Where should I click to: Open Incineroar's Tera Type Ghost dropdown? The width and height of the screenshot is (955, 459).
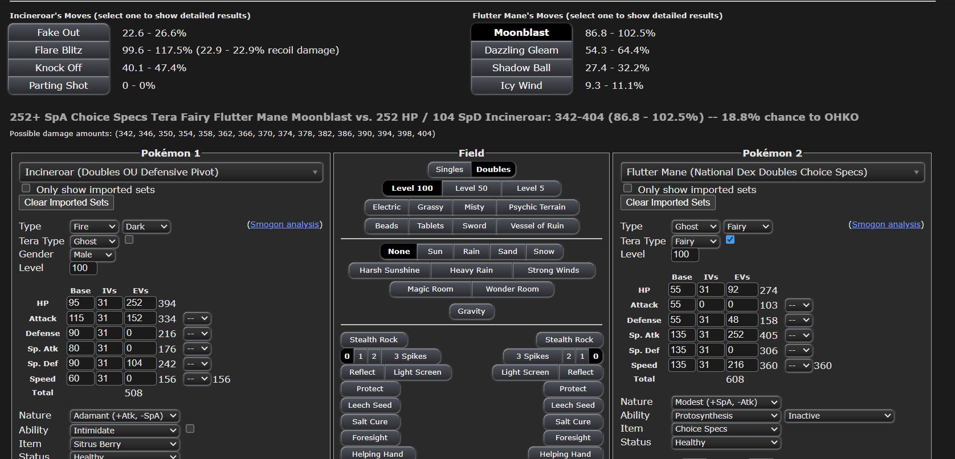click(95, 241)
